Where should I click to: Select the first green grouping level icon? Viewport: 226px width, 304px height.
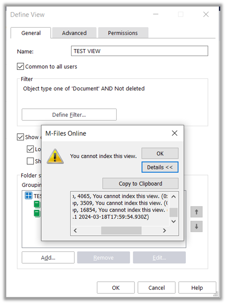(x=37, y=205)
